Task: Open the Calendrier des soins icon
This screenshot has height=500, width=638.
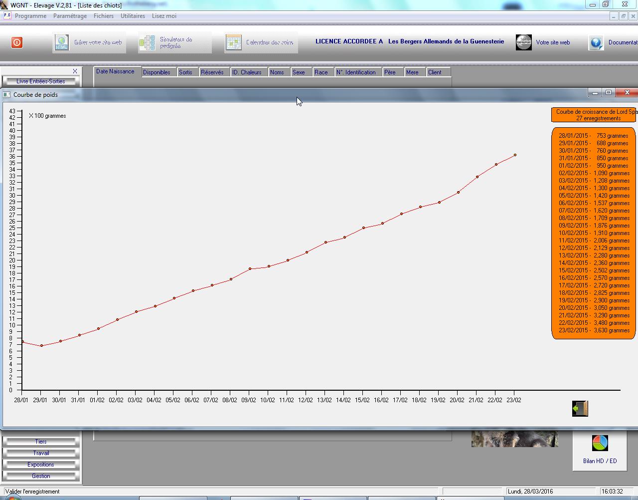Action: (x=233, y=42)
